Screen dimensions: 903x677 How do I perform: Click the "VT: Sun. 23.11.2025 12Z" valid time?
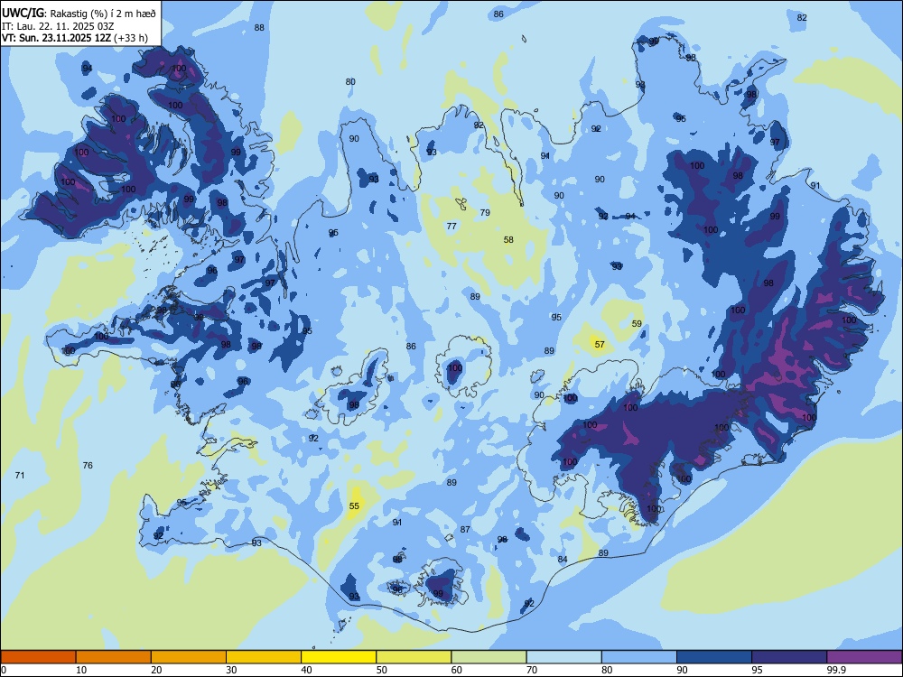click(56, 38)
